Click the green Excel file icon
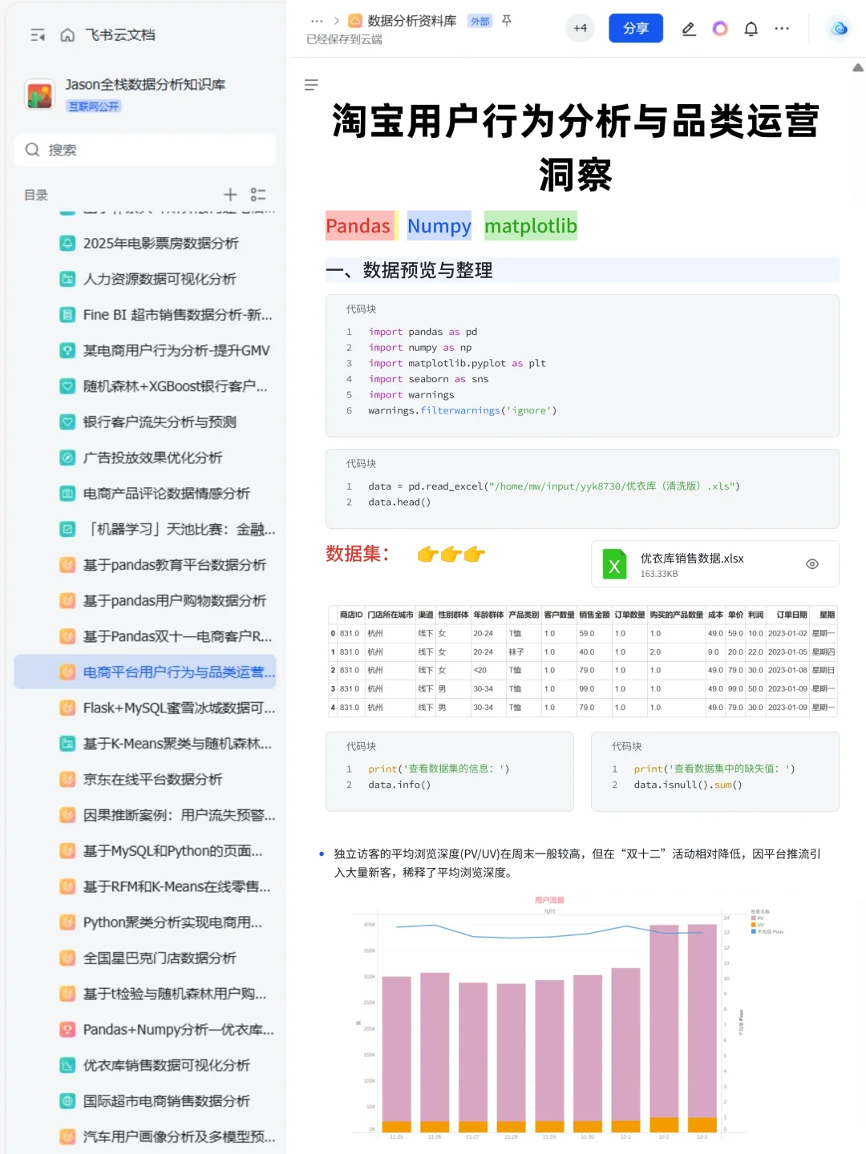 point(615,564)
